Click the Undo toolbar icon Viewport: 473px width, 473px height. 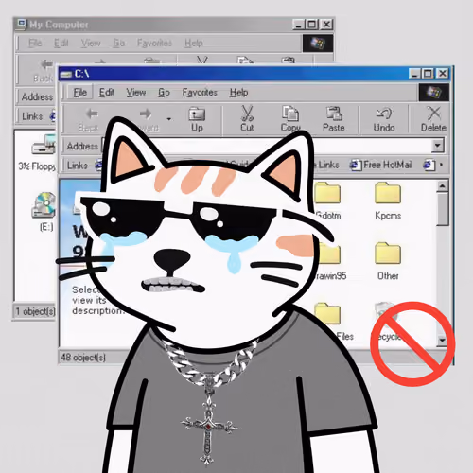(x=384, y=114)
